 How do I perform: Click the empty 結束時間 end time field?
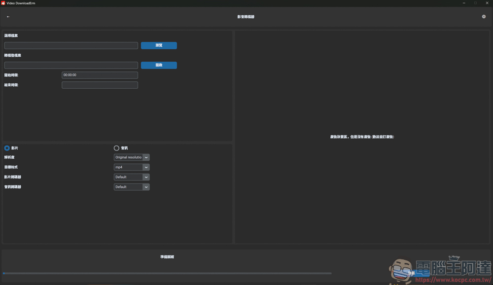click(100, 85)
